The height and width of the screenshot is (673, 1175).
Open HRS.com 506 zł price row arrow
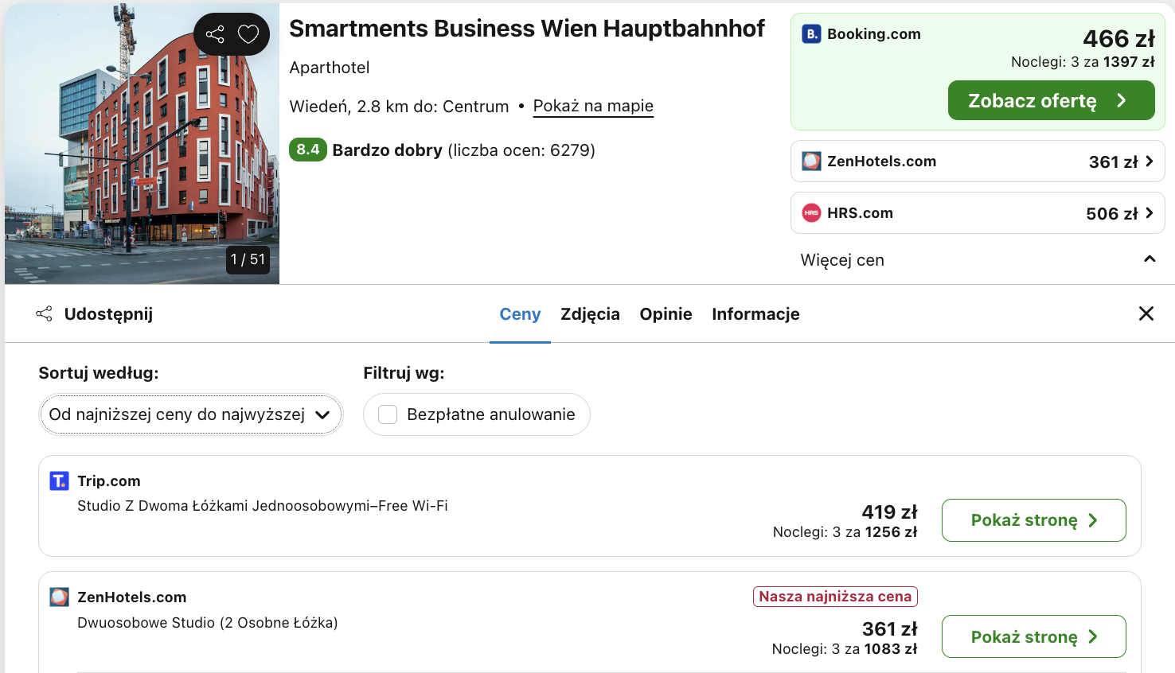[x=1150, y=213]
